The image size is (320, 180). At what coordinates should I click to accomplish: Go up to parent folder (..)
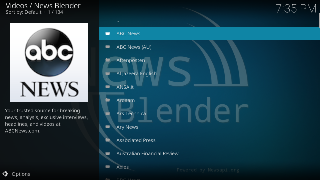click(209, 20)
